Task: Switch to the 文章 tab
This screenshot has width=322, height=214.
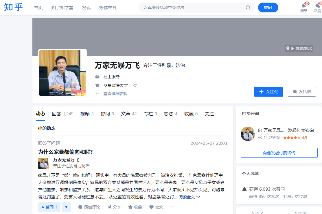Action: click(126, 114)
